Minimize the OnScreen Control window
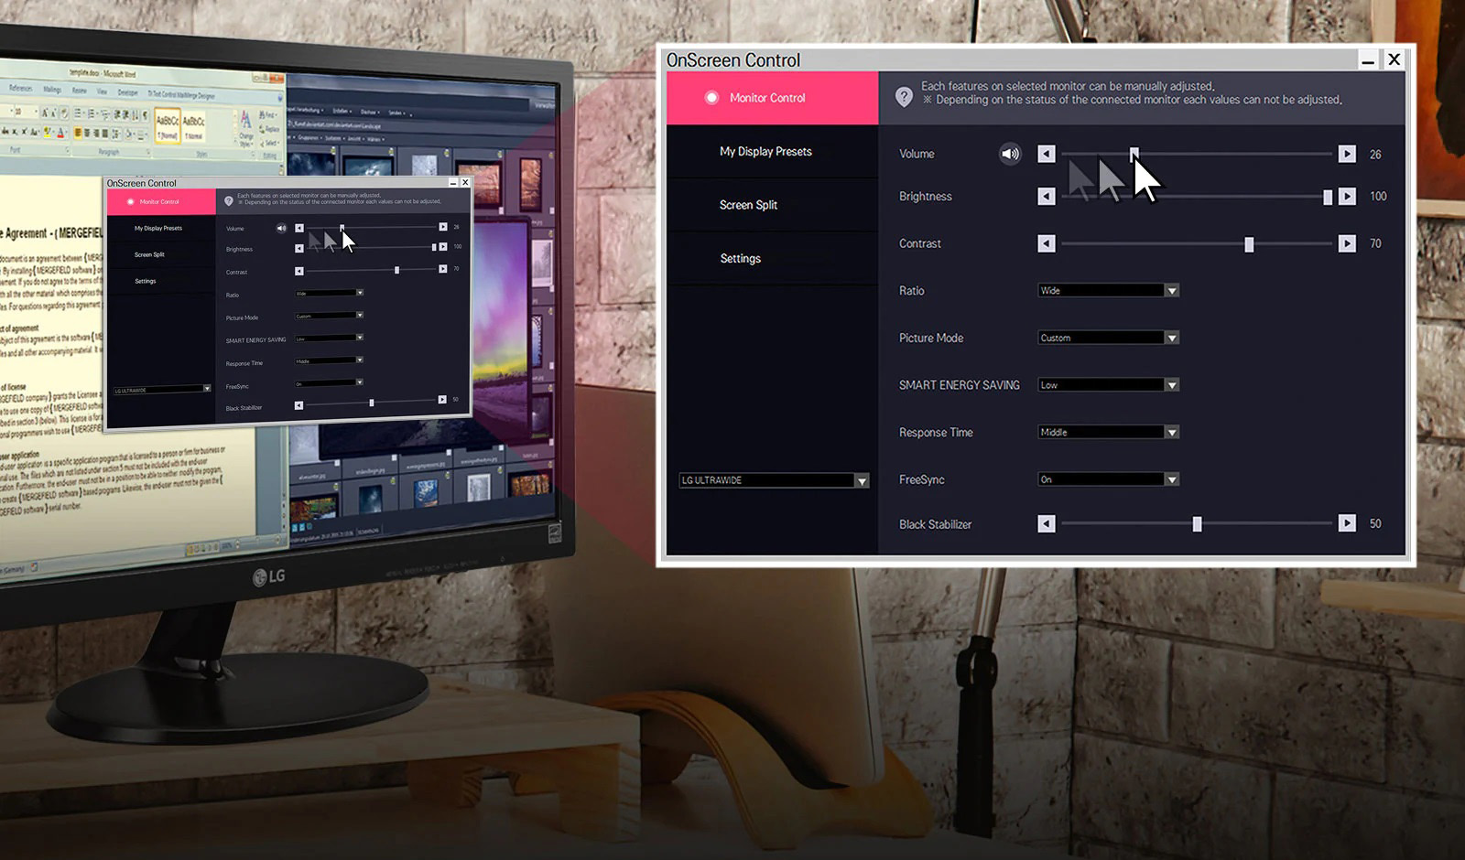Screen dimensions: 1465x860 tap(1367, 60)
